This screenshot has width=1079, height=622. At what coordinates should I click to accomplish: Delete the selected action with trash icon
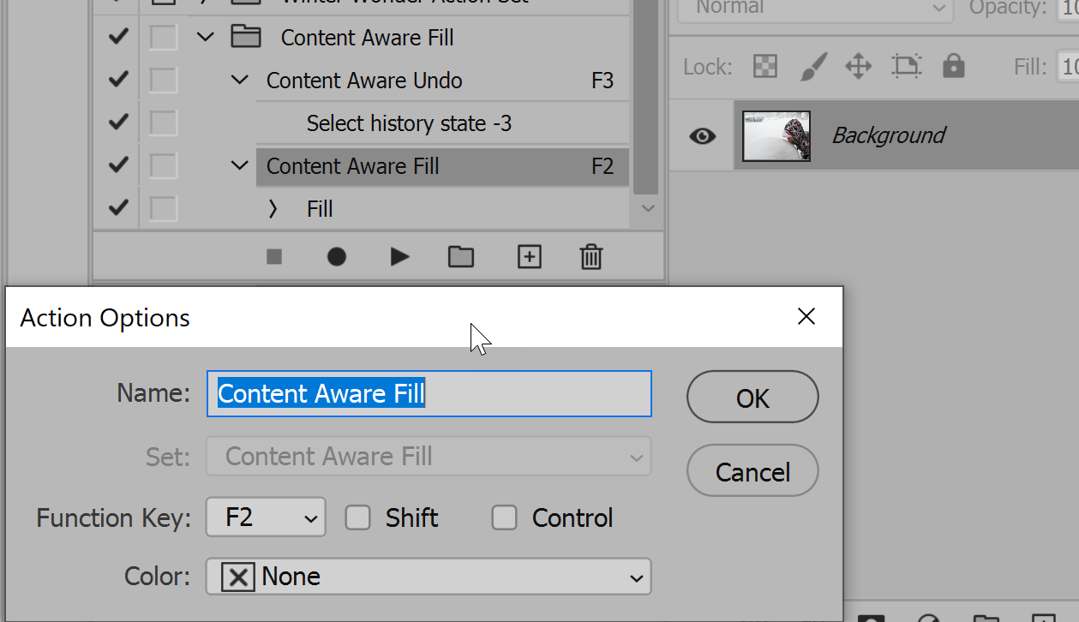[x=591, y=256]
